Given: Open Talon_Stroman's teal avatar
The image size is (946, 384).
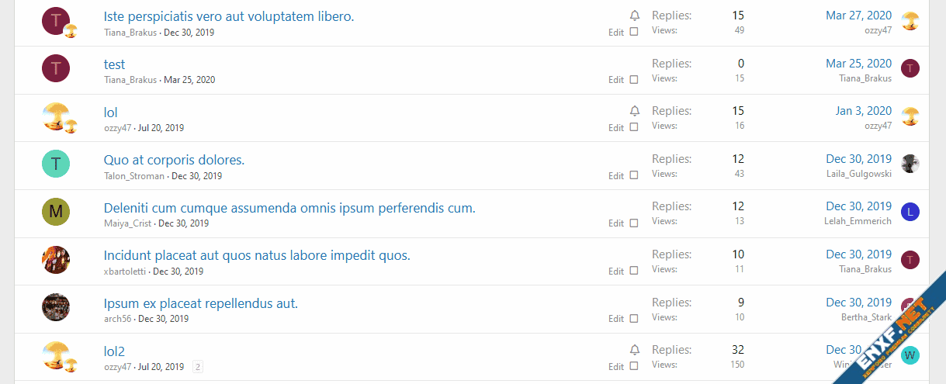Looking at the screenshot, I should 56,164.
